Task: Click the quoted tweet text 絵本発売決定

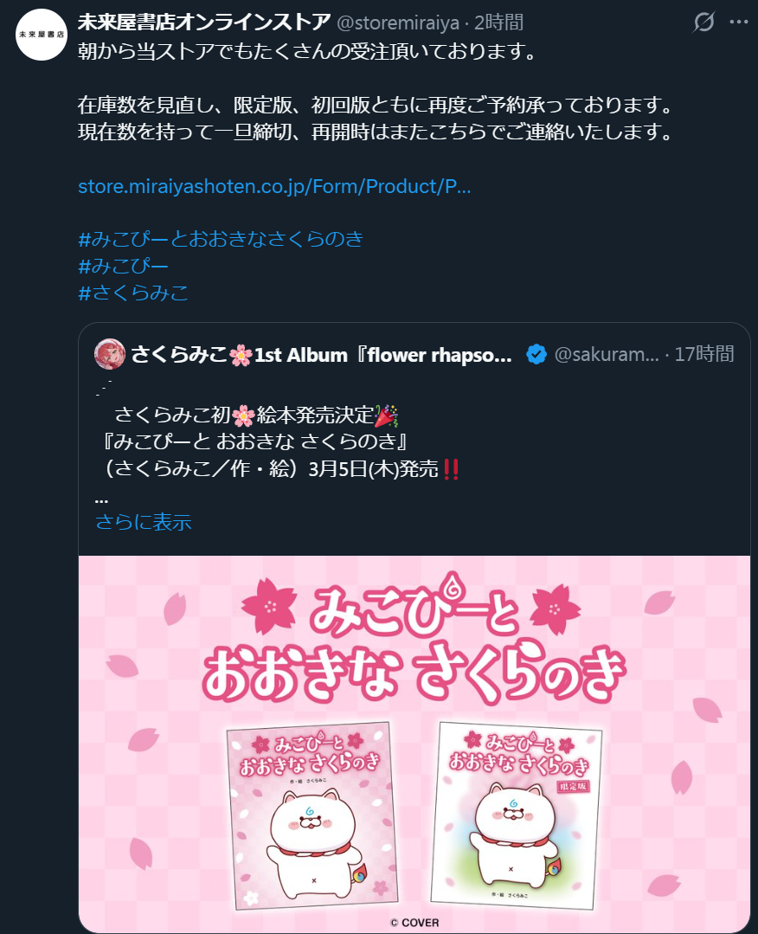Action: coord(316,415)
